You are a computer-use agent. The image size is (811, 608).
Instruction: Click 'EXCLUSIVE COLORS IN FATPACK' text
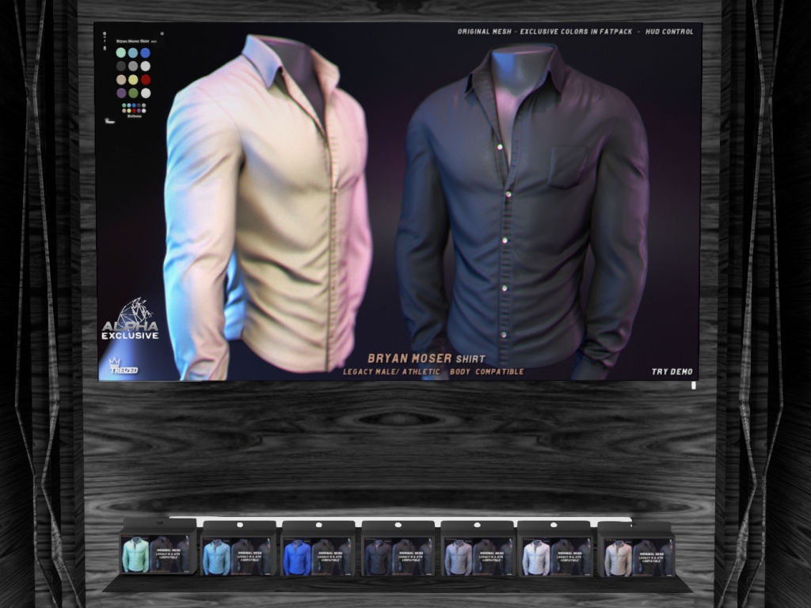click(x=577, y=32)
